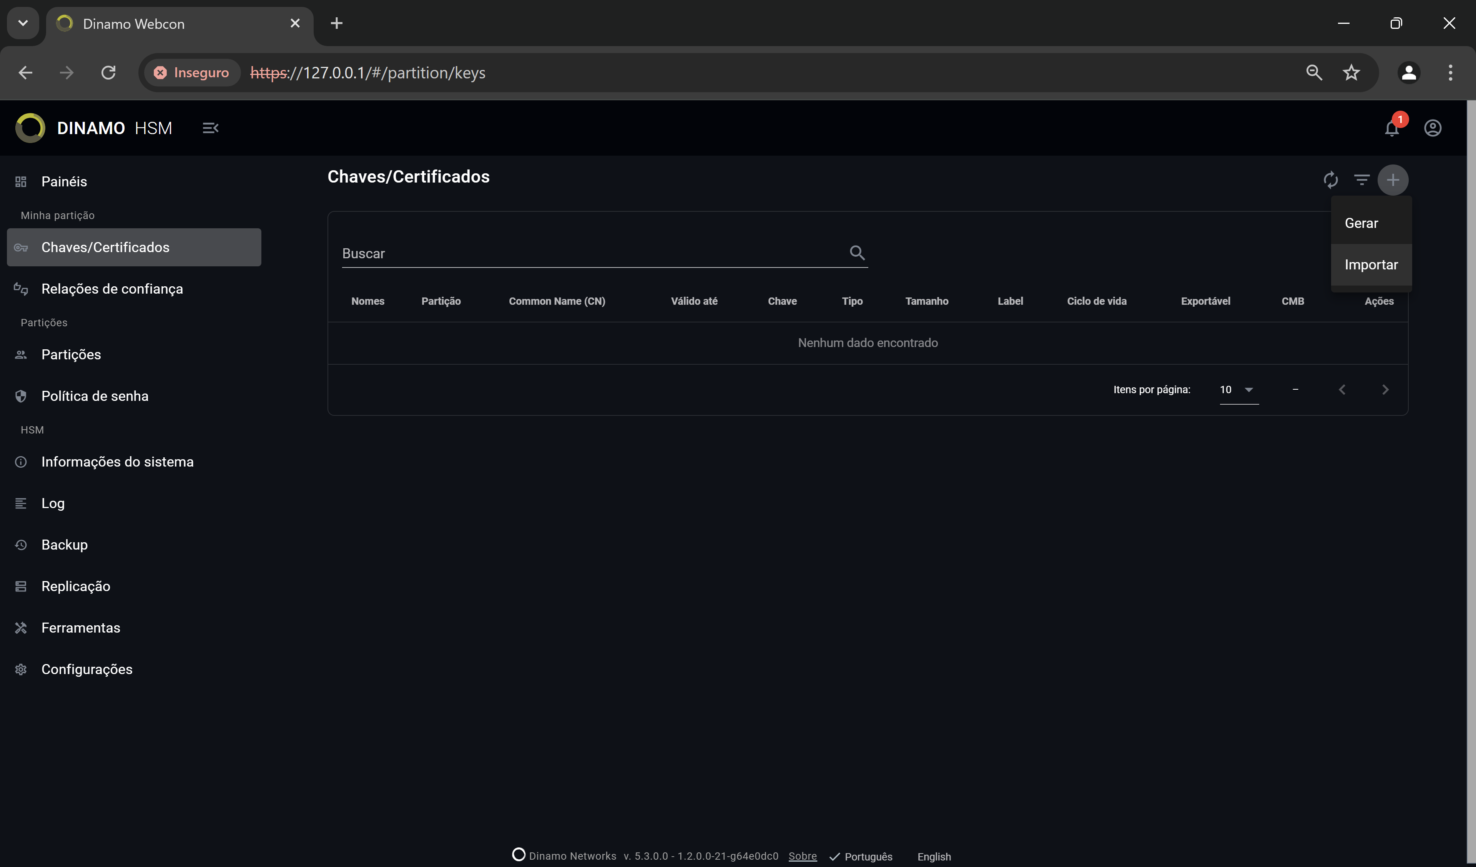Open browser zoom magnifier icon
This screenshot has width=1476, height=867.
click(x=1314, y=73)
